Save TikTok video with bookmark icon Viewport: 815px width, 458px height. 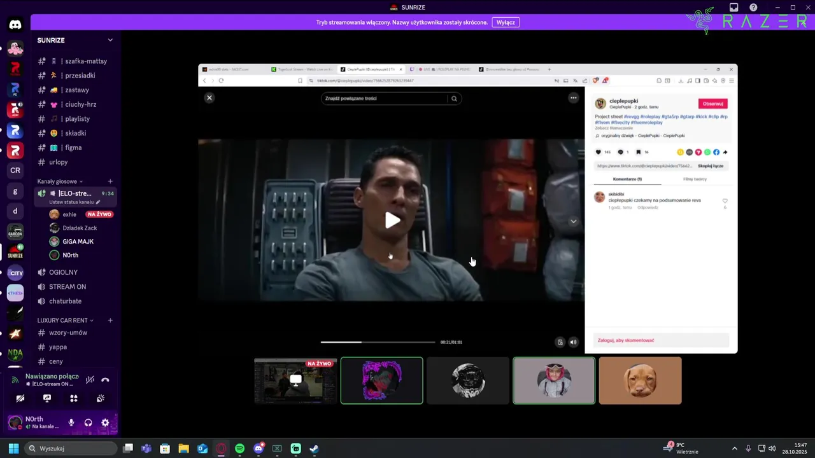coord(639,152)
